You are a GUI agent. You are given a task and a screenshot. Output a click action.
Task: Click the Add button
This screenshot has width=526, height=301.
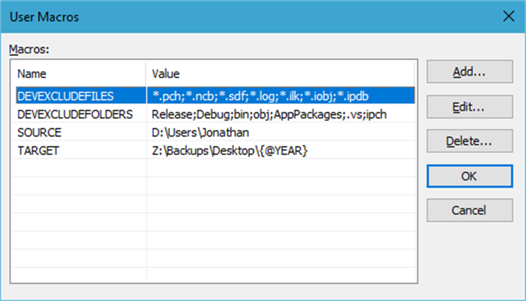[x=469, y=72]
